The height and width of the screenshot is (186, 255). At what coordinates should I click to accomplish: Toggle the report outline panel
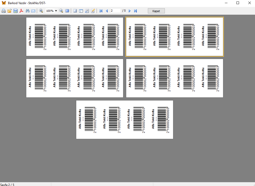point(75,11)
